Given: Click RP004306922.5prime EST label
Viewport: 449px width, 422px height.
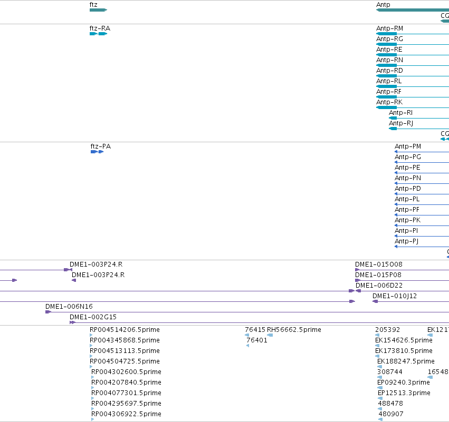Looking at the screenshot, I should (126, 415).
